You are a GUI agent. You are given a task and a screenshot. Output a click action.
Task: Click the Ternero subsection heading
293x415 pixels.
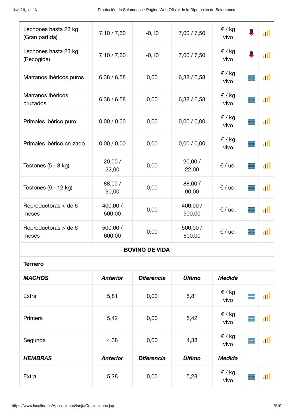click(x=33, y=264)
